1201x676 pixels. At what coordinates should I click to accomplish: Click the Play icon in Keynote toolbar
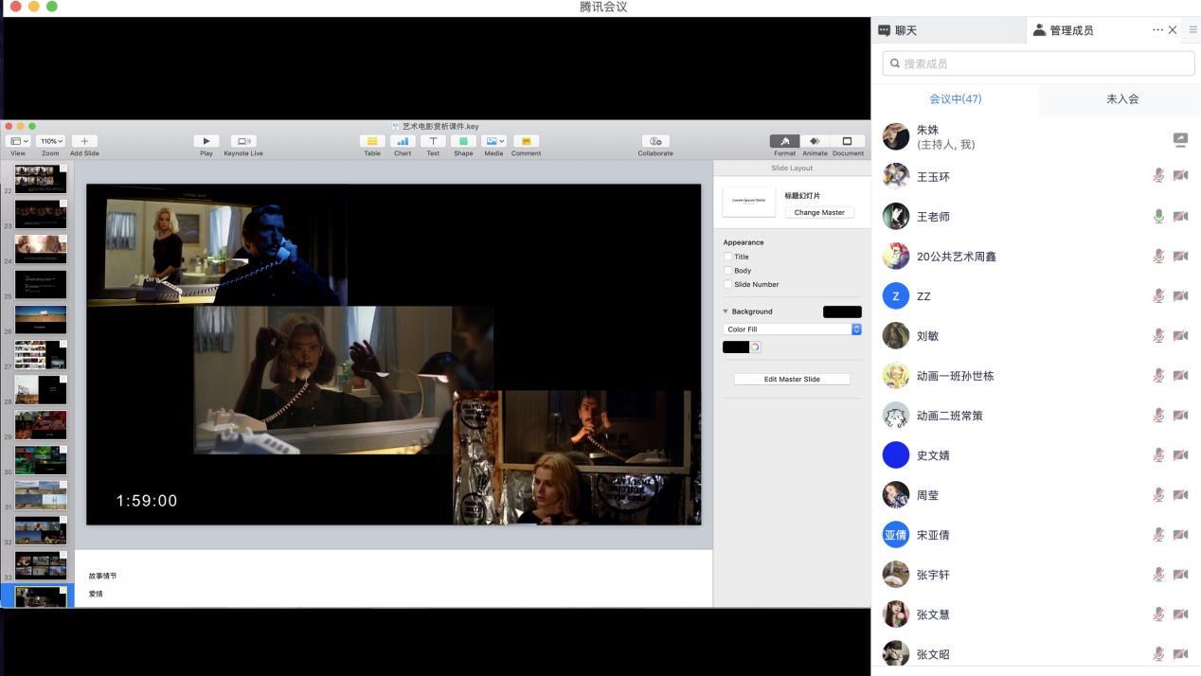206,141
